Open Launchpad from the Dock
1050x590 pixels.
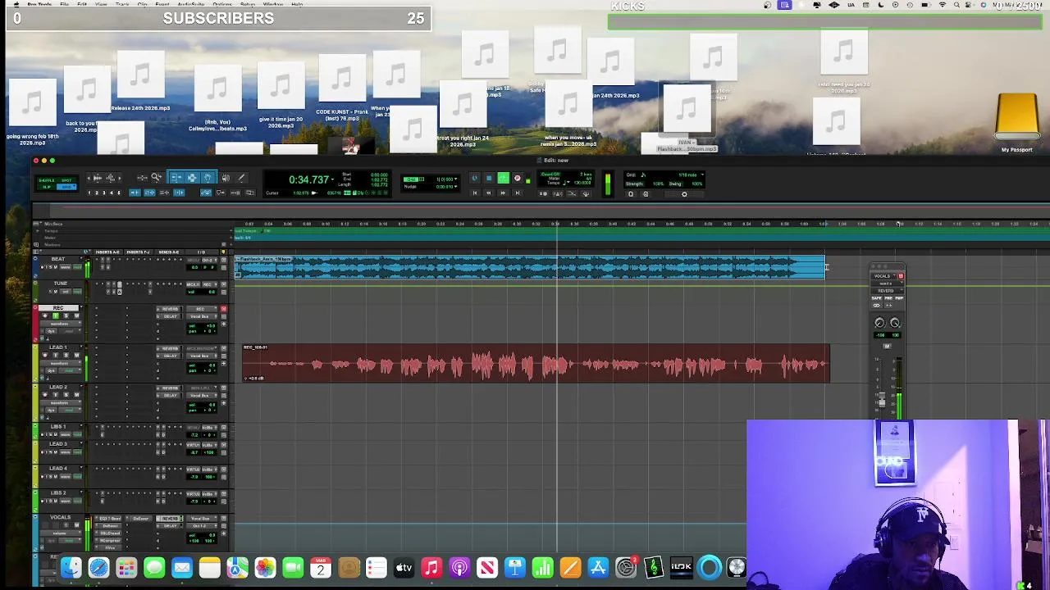pyautogui.click(x=126, y=567)
